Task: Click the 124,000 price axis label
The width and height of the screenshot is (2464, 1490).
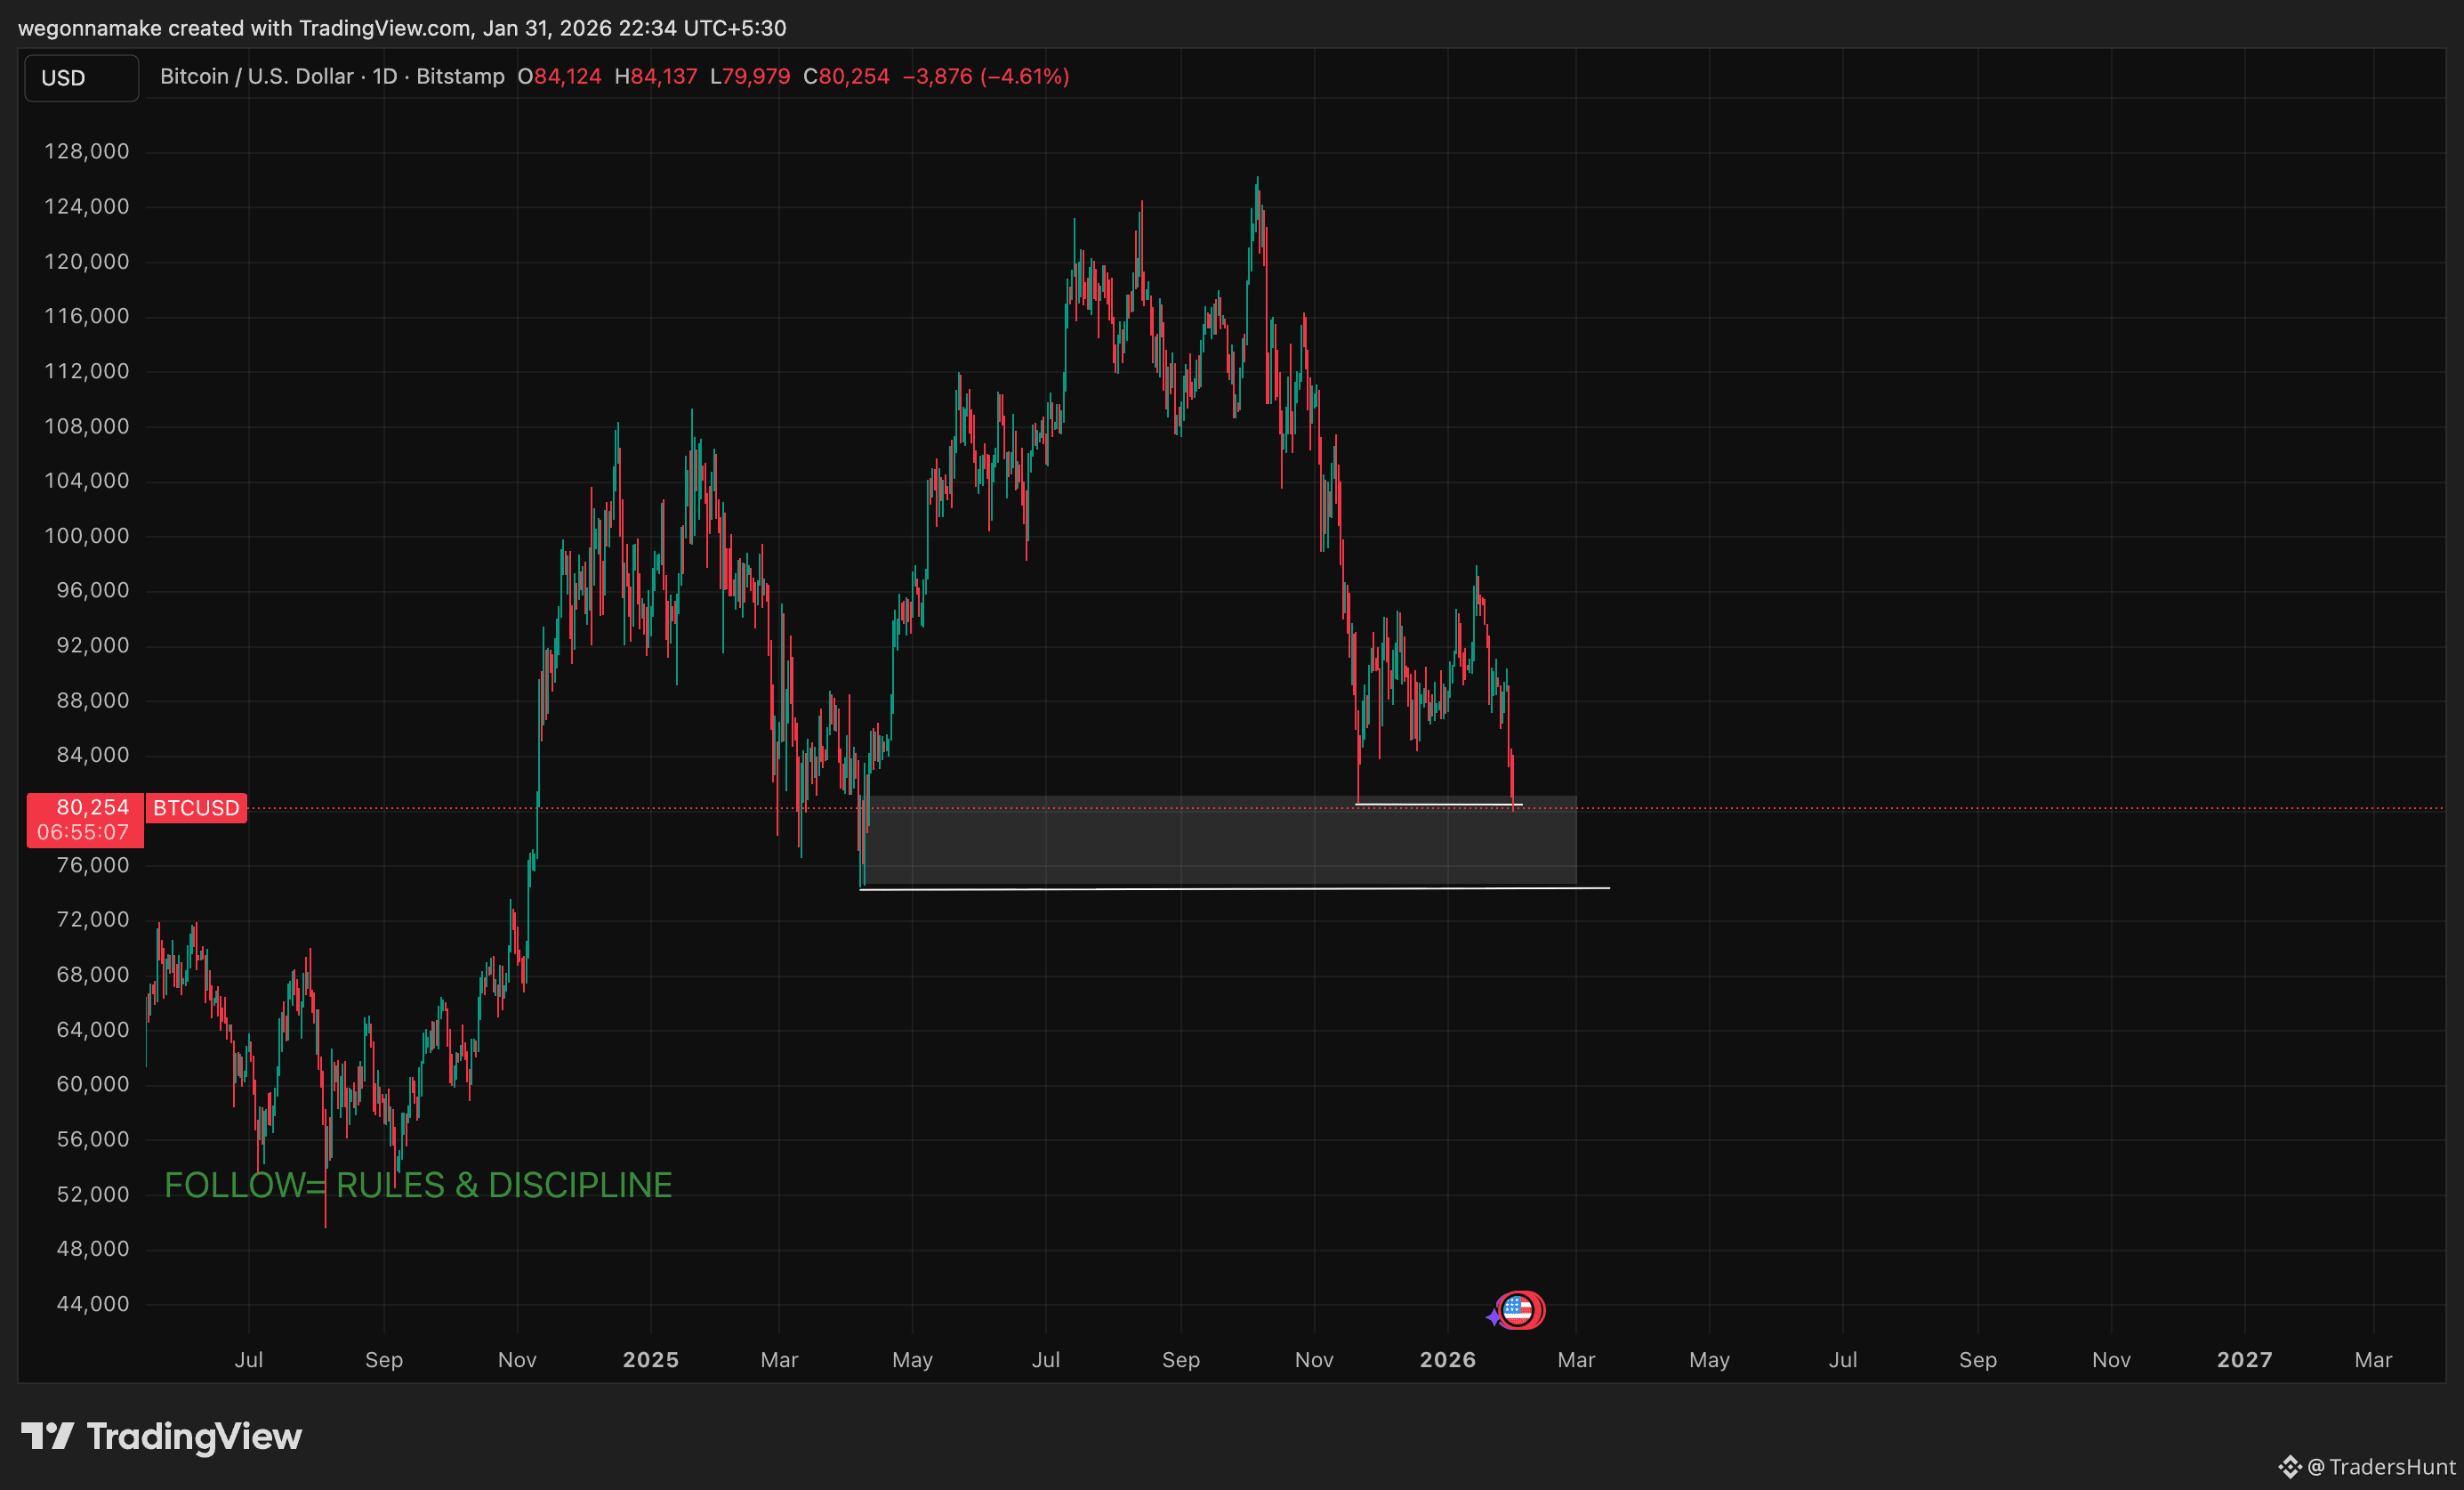Action: click(x=87, y=206)
